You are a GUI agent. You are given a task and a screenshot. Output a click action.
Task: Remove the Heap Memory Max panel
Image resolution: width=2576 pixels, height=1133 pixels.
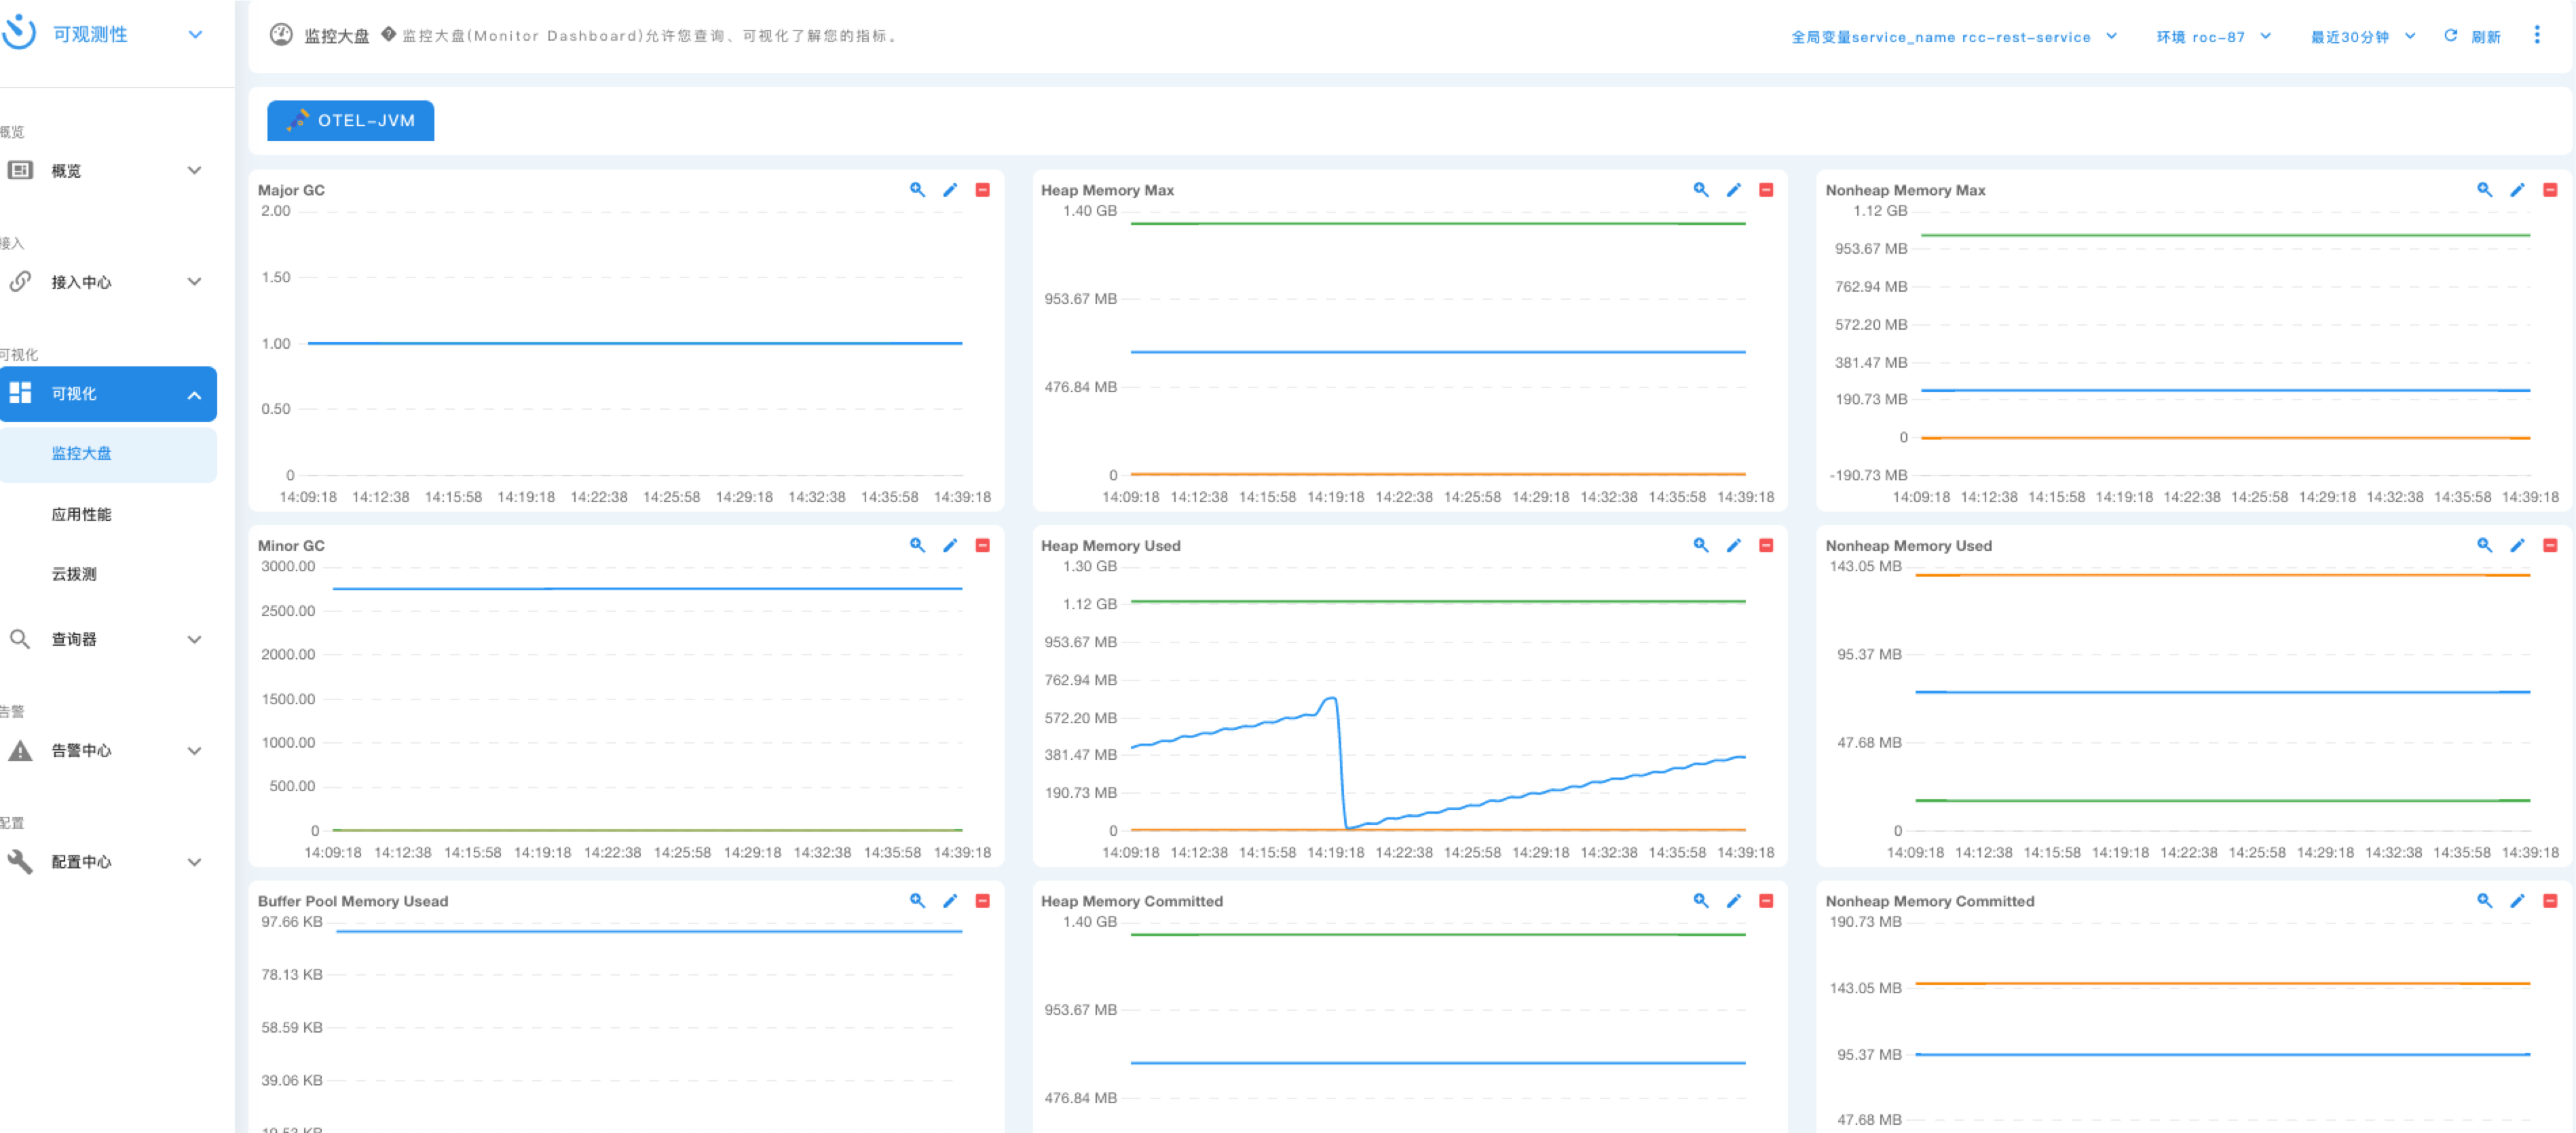tap(1767, 190)
